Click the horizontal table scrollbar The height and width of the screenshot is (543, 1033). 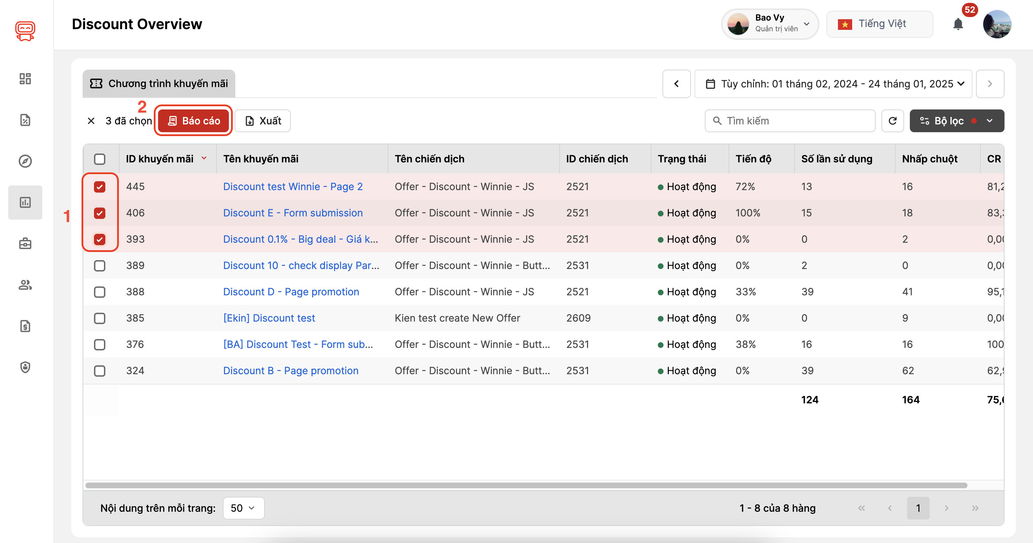[526, 485]
